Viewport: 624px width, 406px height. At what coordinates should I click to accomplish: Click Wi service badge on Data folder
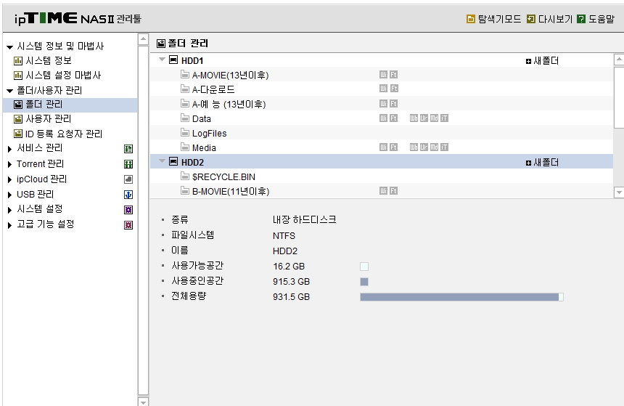point(383,118)
